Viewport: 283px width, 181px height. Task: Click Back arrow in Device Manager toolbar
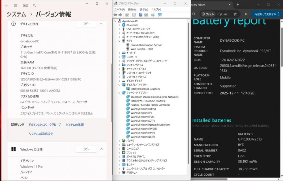click(115, 15)
